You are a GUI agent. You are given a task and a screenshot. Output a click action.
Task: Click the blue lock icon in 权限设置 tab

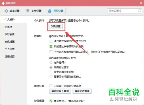point(50,11)
